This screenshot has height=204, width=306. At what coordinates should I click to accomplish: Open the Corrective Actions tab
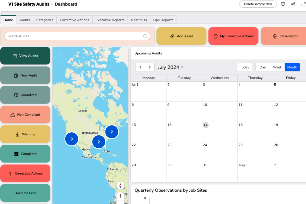click(74, 20)
